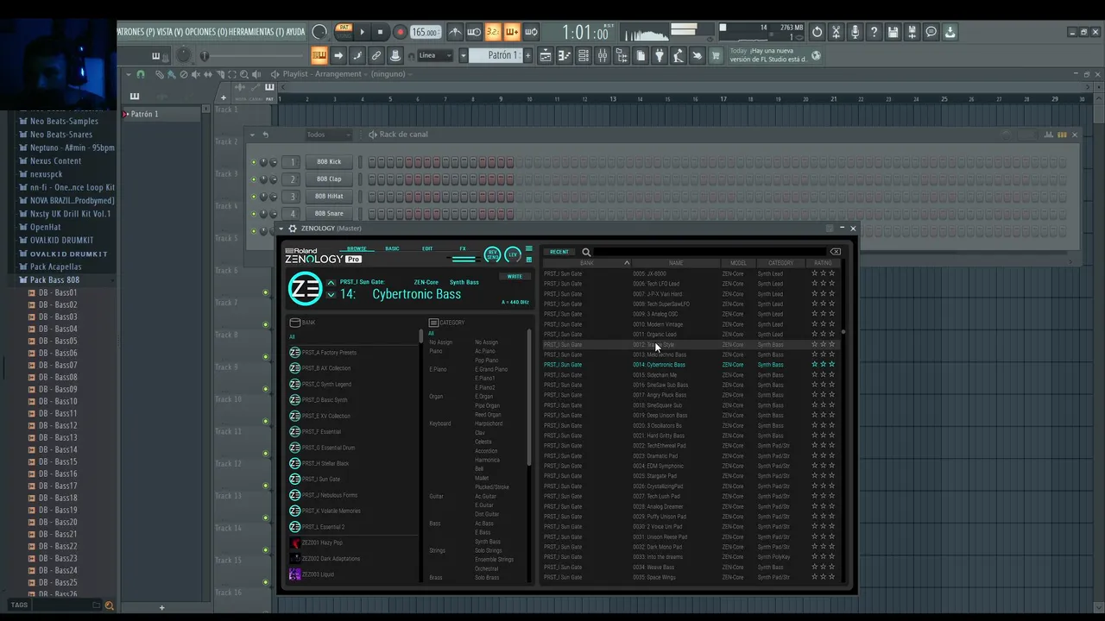Click the help question mark icon

[x=874, y=32]
